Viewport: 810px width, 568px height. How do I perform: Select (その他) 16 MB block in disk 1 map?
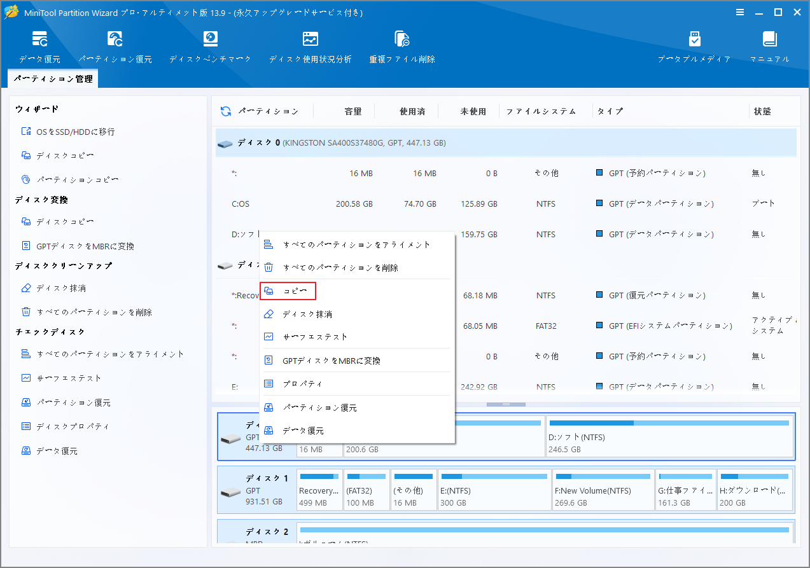[x=414, y=490]
